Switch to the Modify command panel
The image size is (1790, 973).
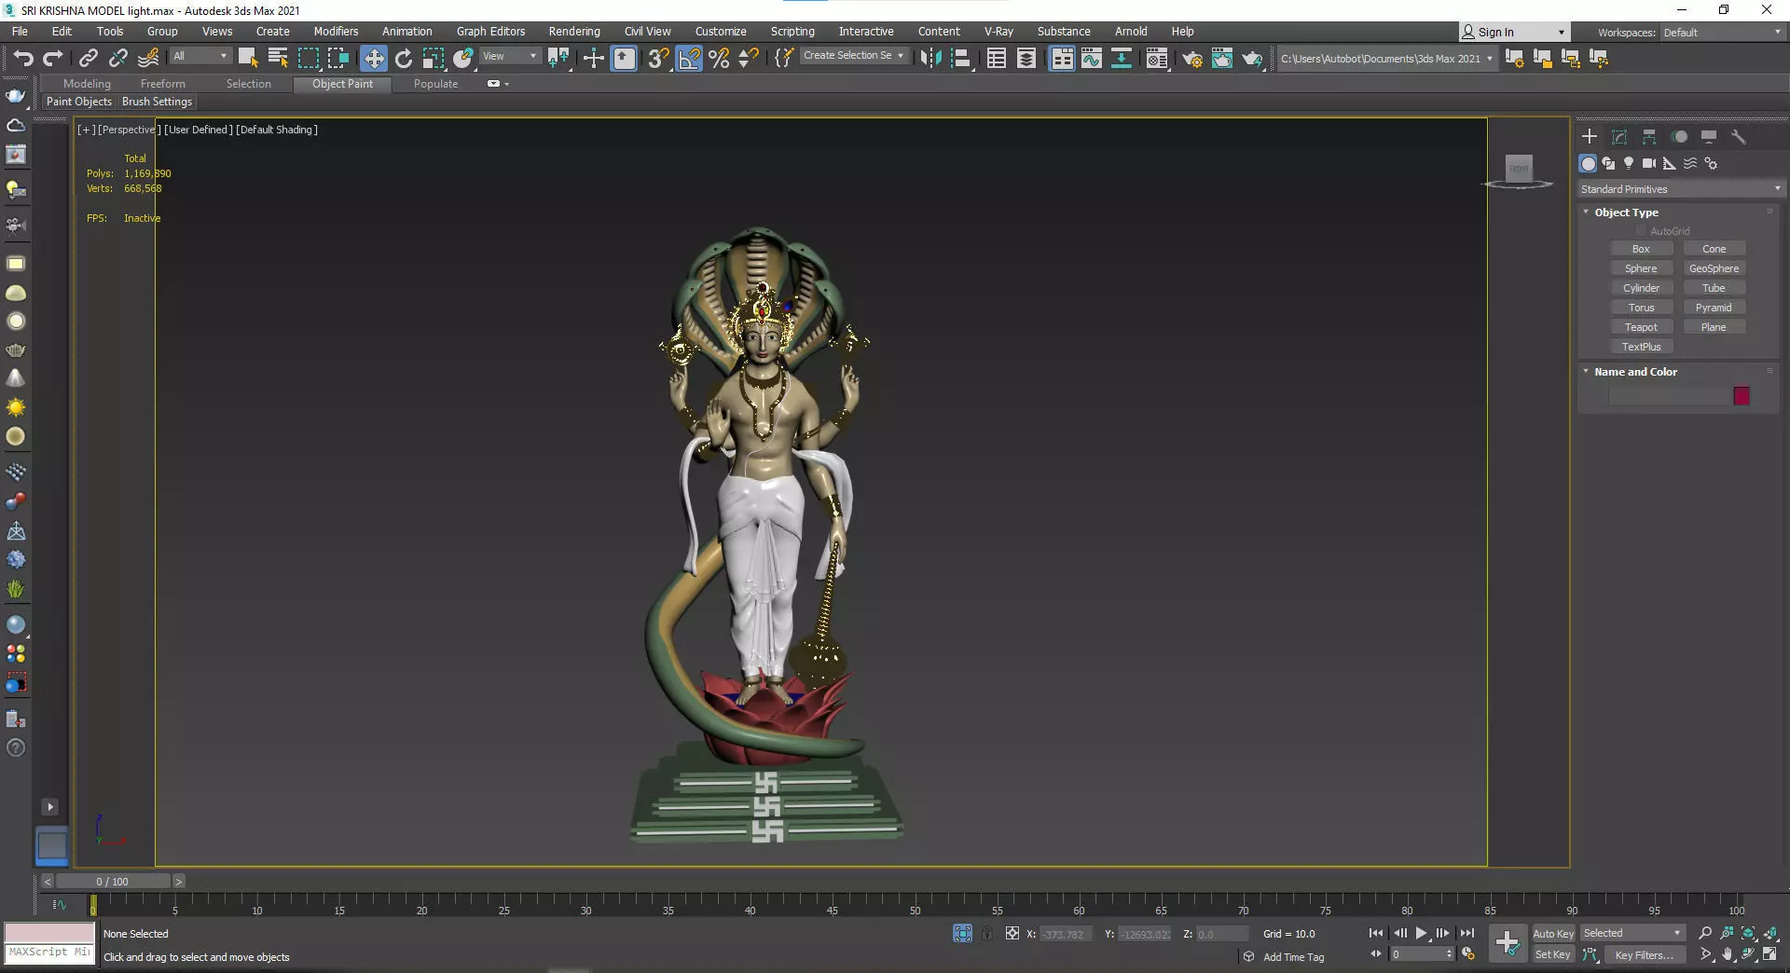point(1619,137)
